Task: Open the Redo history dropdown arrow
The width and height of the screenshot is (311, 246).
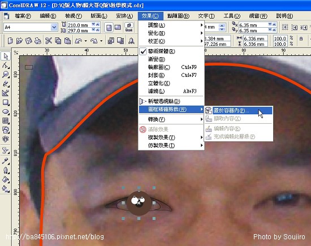Action: (x=101, y=41)
